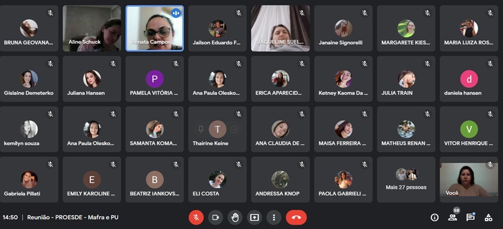
Task: Click muted mic icon on EMILY KAROLINE tile
Action: point(113,164)
